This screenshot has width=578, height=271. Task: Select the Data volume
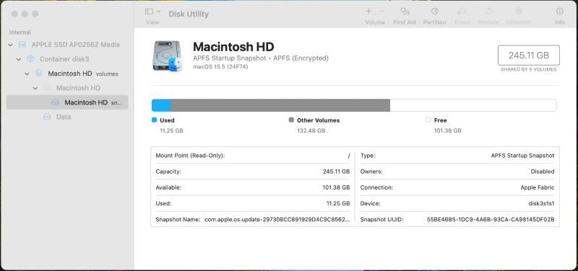tap(67, 117)
